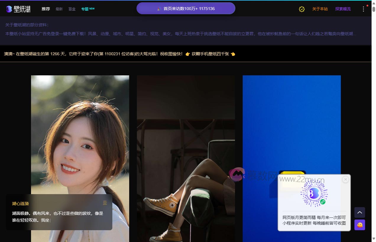Click the page vertical scrollbar down arrow
Screen dimensions: 376x242
374,238
